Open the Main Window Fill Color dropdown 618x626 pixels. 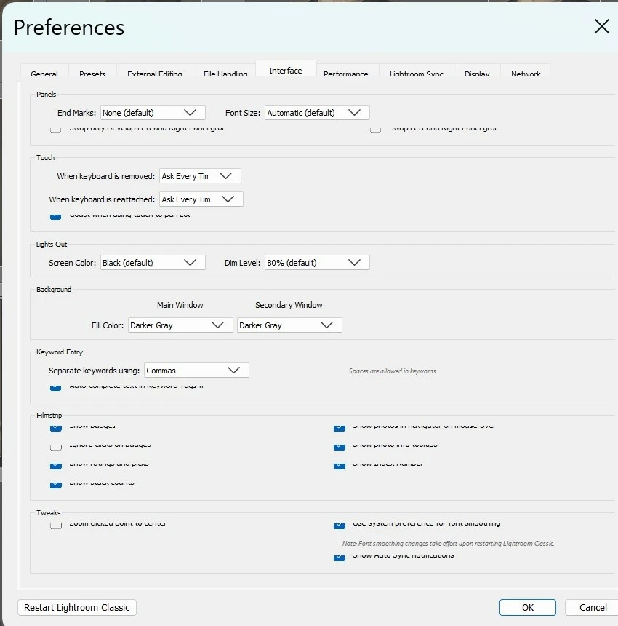180,325
